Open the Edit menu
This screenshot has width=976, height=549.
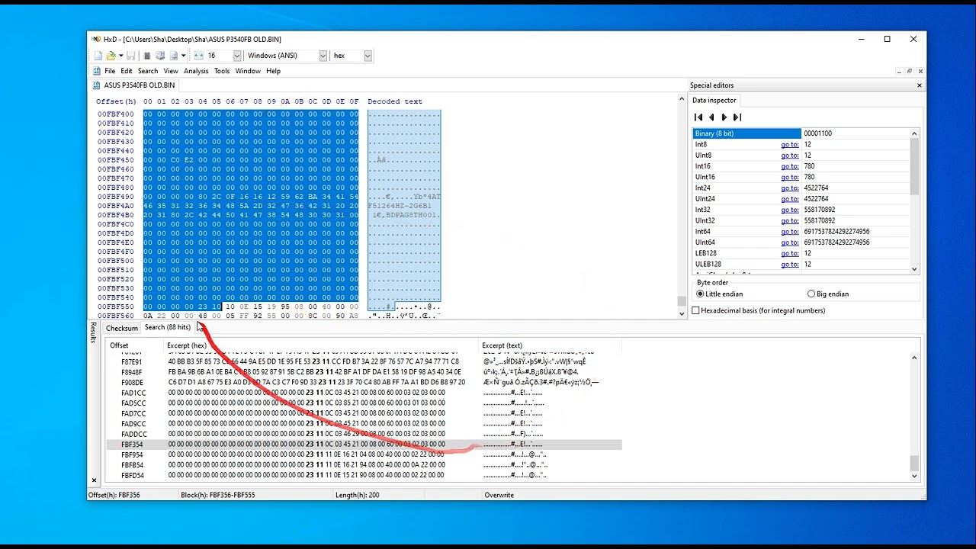tap(127, 71)
